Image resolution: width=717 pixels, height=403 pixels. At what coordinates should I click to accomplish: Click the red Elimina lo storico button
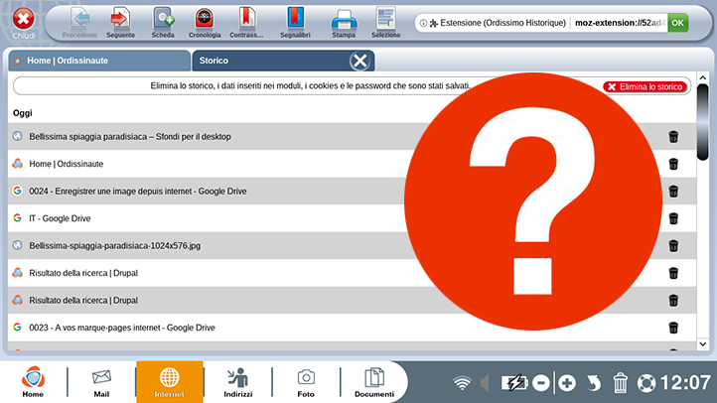click(645, 86)
